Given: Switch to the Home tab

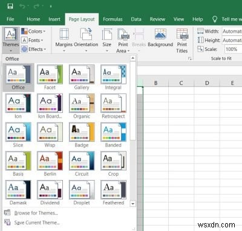Looking at the screenshot, I should click(33, 19).
